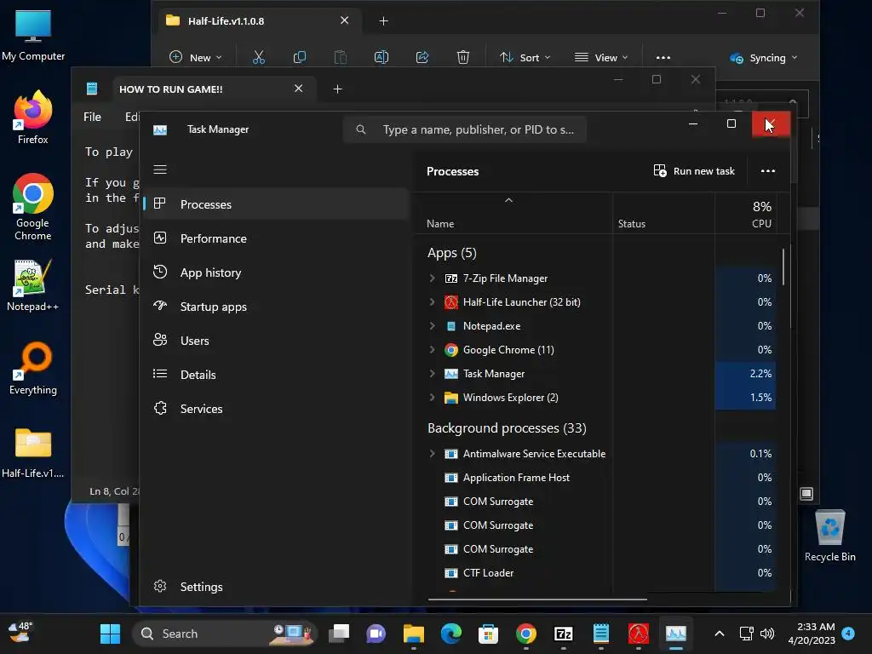872x654 pixels.
Task: Open File menu in Notepad
Action: click(92, 117)
